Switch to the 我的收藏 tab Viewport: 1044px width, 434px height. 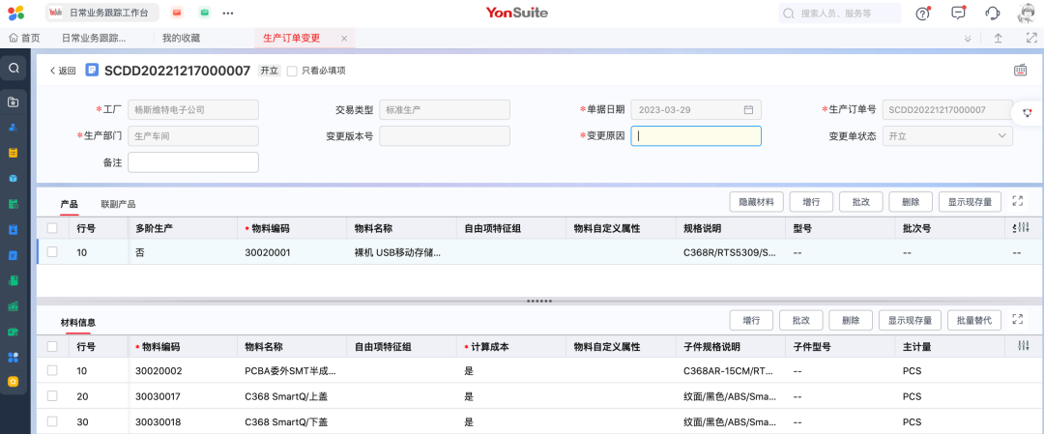tap(181, 38)
